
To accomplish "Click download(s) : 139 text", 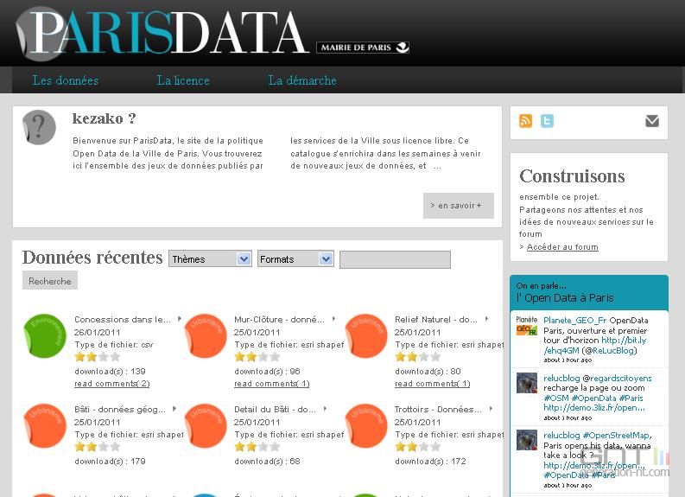I will click(x=110, y=372).
